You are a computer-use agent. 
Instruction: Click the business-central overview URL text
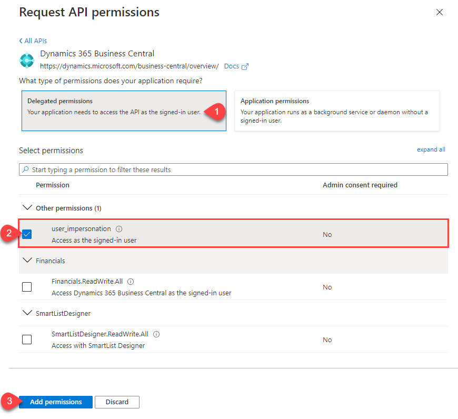[x=129, y=66]
